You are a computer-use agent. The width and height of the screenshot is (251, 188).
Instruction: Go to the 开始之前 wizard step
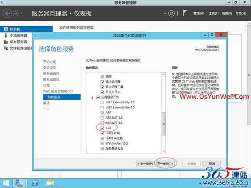point(50,62)
